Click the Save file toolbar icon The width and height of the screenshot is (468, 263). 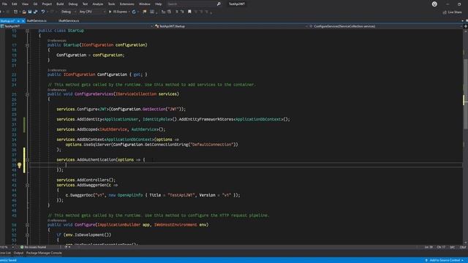click(30, 12)
